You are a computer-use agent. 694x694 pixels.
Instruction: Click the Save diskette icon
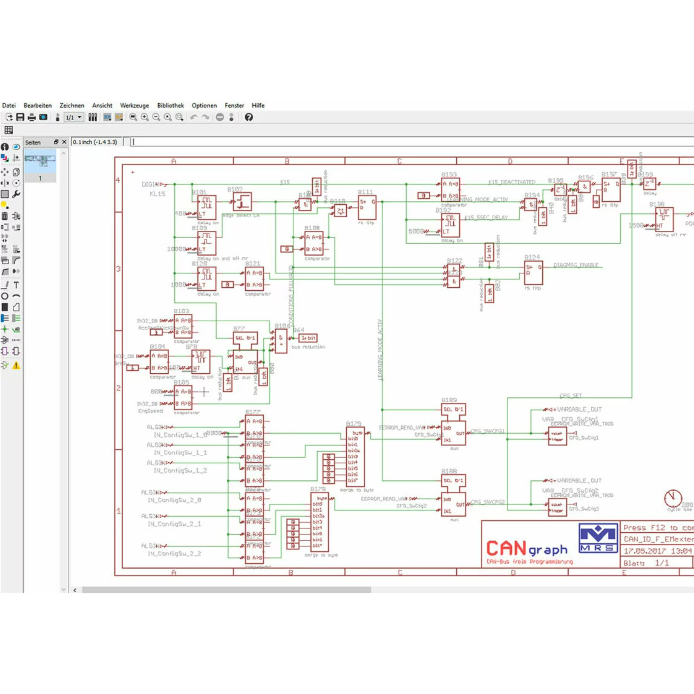[20, 117]
